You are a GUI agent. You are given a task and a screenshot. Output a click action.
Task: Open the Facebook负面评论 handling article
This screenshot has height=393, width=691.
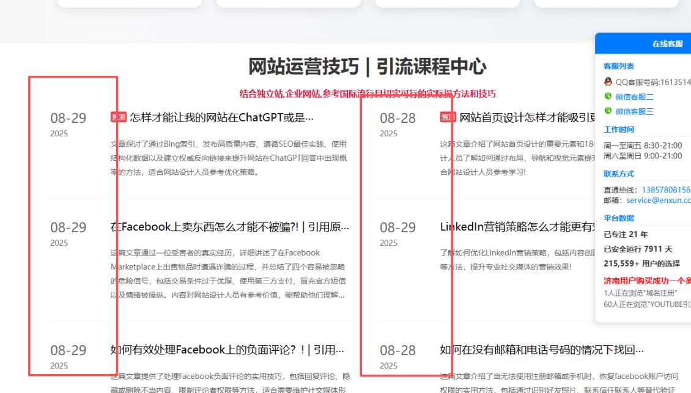227,350
